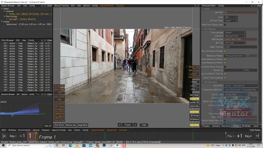Open Direction dropdown set to Backward Only
The height and width of the screenshot is (148, 263).
pos(235,36)
